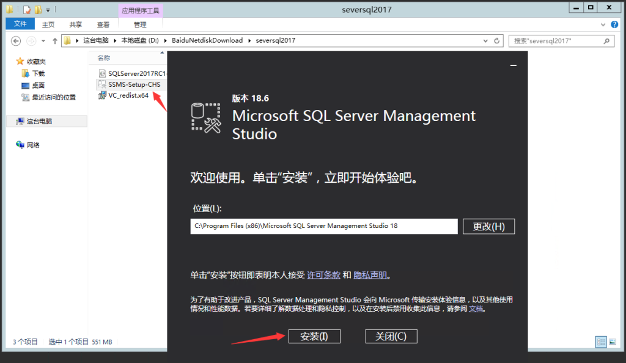Click 更改 to change install location
The image size is (626, 363).
click(x=488, y=226)
